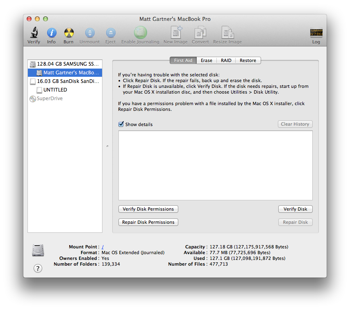Image resolution: width=350 pixels, height=310 pixels.
Task: Click the Available value 77.7 MB text
Action: (240, 253)
